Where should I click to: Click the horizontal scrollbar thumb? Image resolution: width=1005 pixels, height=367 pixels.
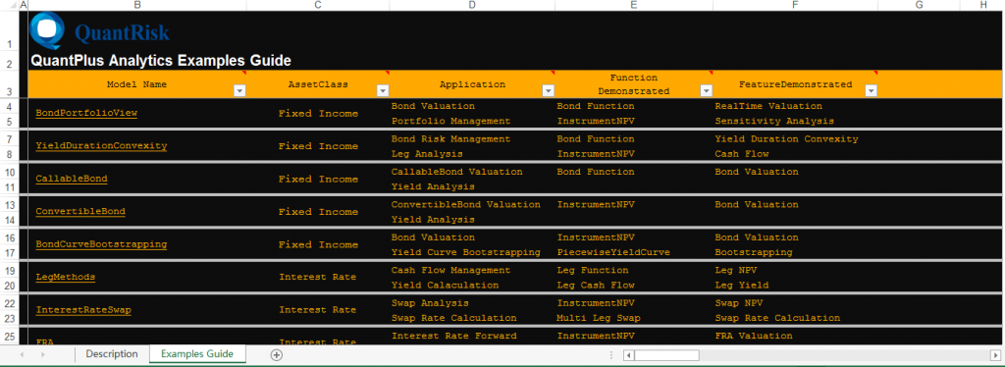[666, 355]
